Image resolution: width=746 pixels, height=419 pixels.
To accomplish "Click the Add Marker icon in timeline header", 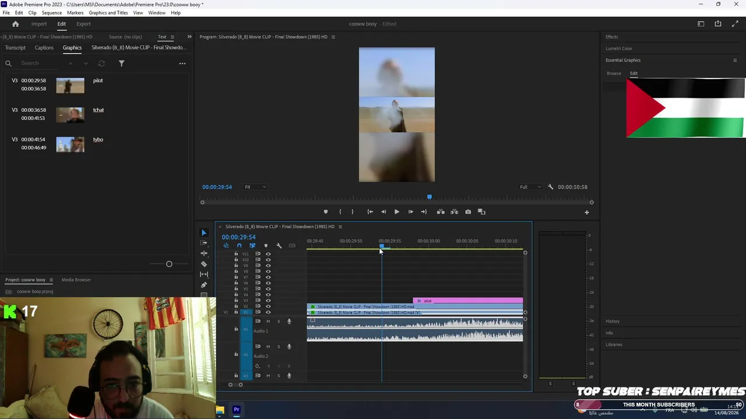I will coord(266,246).
